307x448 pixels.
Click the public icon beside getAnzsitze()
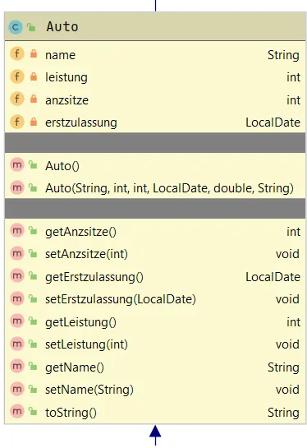pos(33,231)
